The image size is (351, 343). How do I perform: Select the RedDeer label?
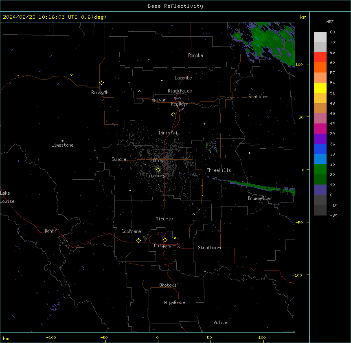coord(179,104)
